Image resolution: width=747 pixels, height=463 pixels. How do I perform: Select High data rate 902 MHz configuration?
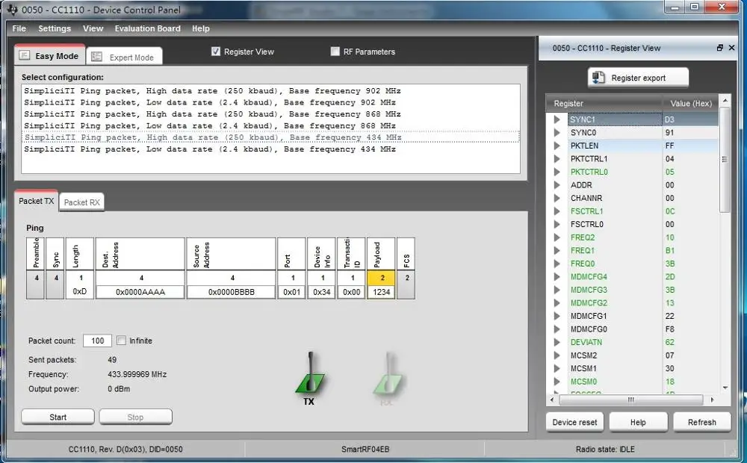270,90
